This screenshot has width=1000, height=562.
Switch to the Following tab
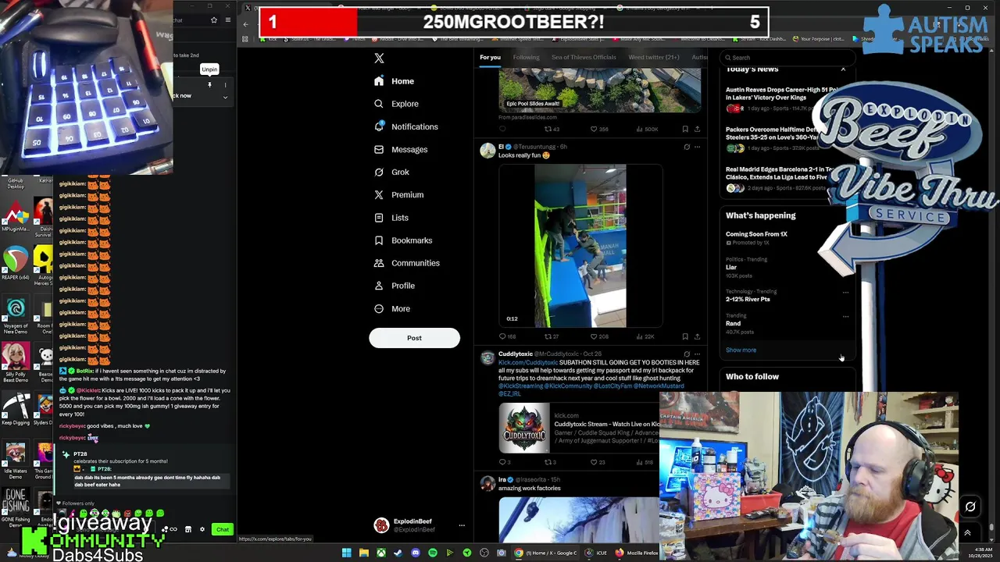[x=526, y=57]
